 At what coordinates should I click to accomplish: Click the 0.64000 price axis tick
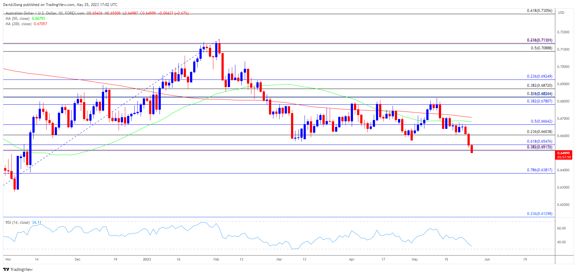(x=563, y=170)
